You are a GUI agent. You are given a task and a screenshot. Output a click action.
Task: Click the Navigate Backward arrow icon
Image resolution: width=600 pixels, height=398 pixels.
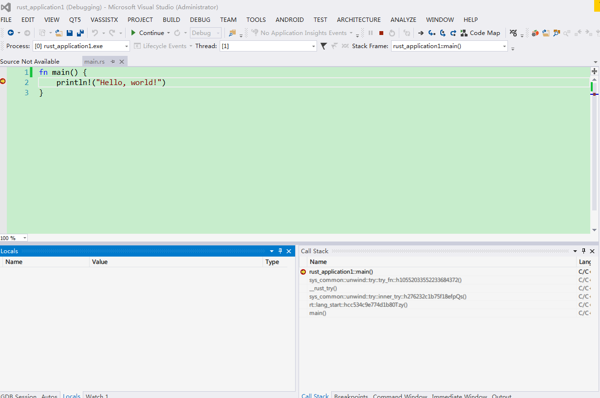[x=11, y=33]
